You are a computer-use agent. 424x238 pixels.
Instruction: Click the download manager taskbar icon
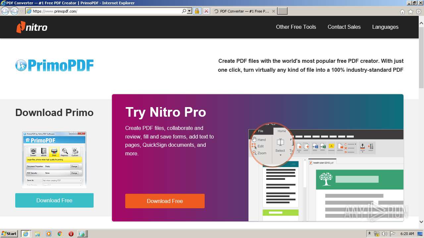tap(82, 234)
